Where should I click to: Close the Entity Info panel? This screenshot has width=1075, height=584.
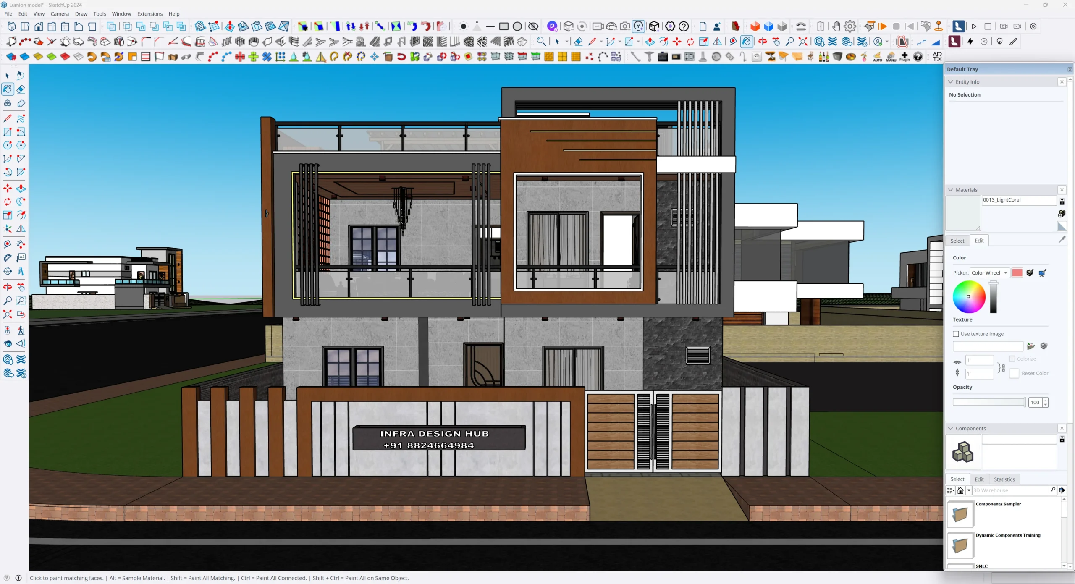click(x=1062, y=82)
